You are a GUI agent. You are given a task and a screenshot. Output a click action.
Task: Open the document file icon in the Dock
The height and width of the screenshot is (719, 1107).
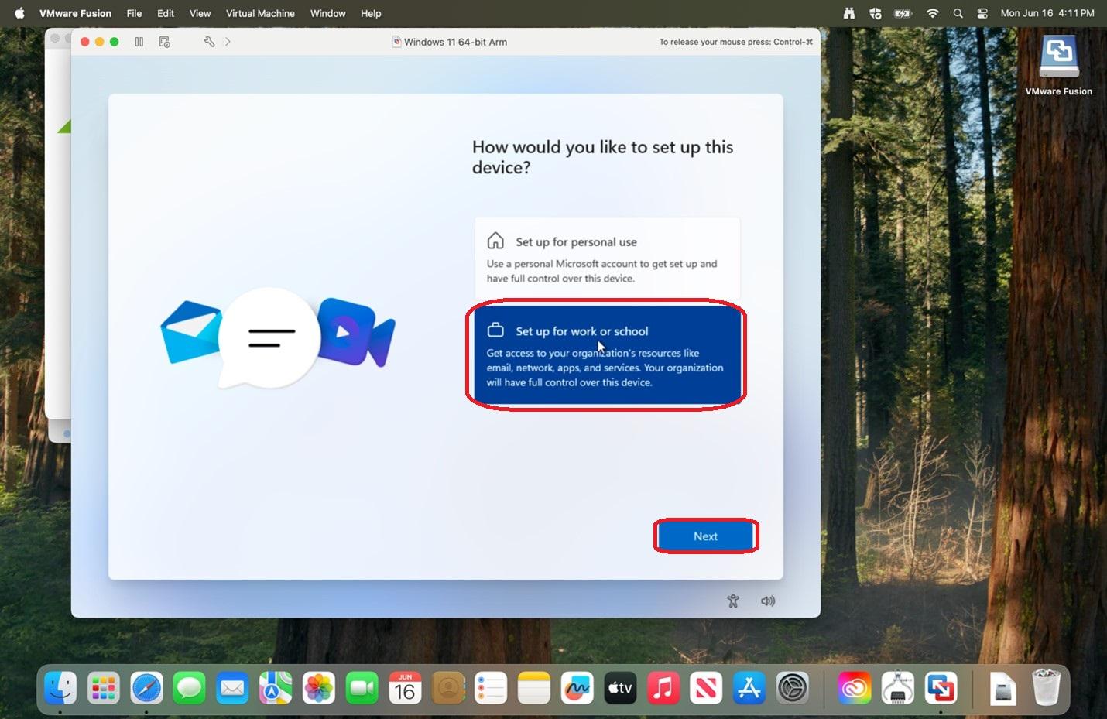point(1002,687)
